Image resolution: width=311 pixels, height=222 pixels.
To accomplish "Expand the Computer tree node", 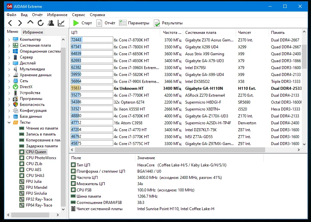I will pyautogui.click(x=9, y=39).
